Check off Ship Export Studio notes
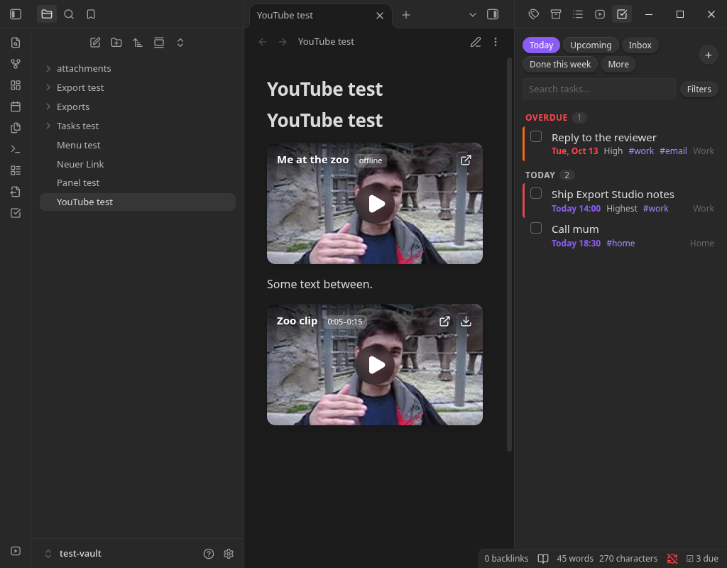Viewport: 727px width, 568px height. [x=536, y=193]
